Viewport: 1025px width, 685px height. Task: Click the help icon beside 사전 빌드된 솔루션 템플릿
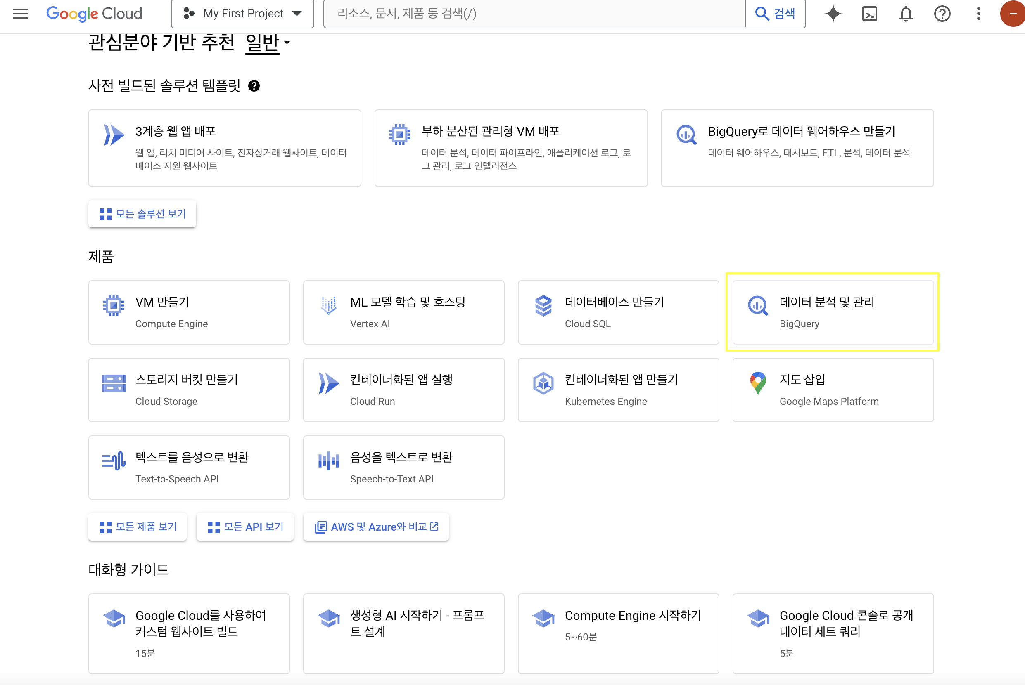pos(254,86)
